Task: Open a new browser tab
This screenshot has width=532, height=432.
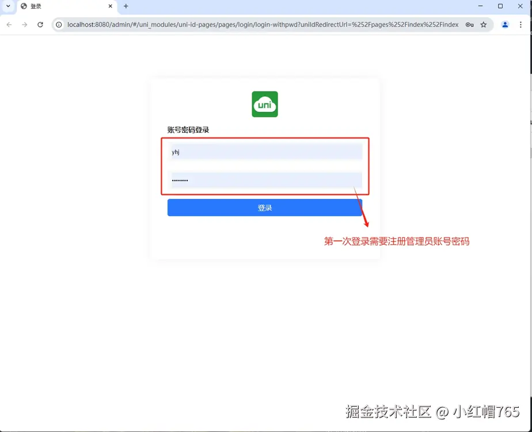Action: pyautogui.click(x=126, y=6)
